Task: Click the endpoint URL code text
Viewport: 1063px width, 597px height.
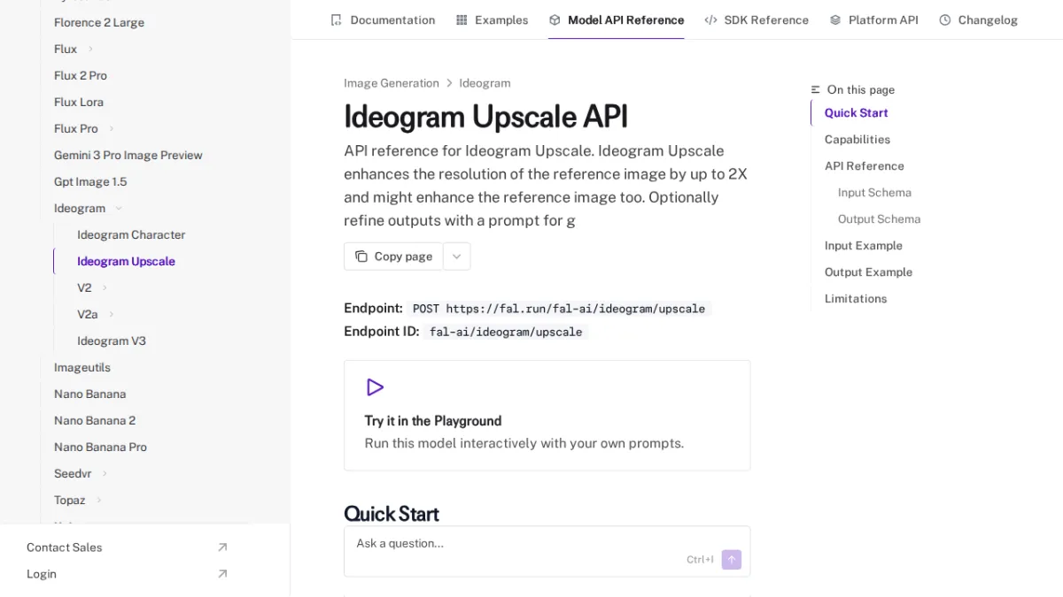Action: 559,309
